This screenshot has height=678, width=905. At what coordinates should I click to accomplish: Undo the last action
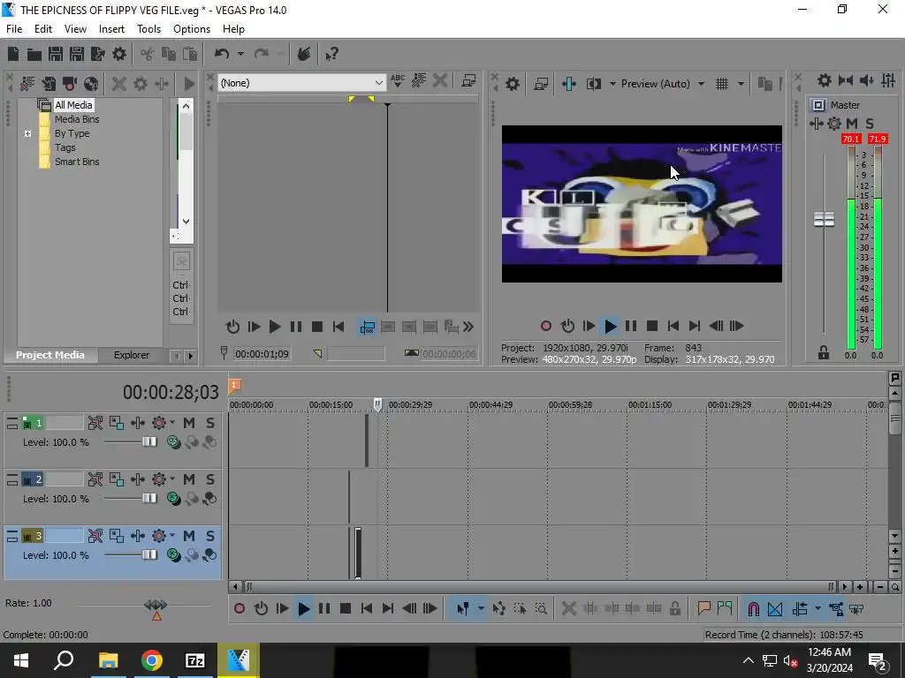click(222, 54)
